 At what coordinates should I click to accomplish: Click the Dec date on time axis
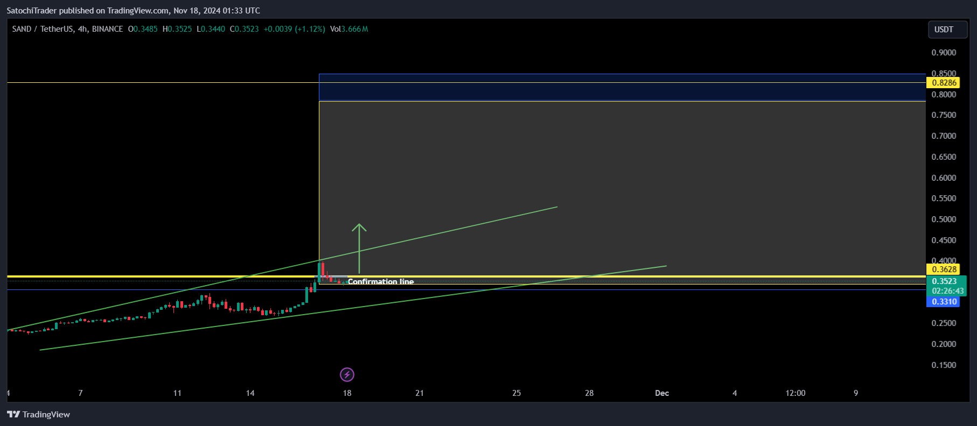[x=662, y=393]
